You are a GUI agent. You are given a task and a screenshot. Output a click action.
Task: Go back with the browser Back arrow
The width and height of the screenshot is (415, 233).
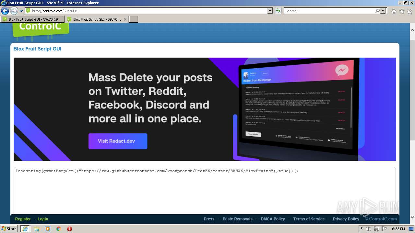5,11
